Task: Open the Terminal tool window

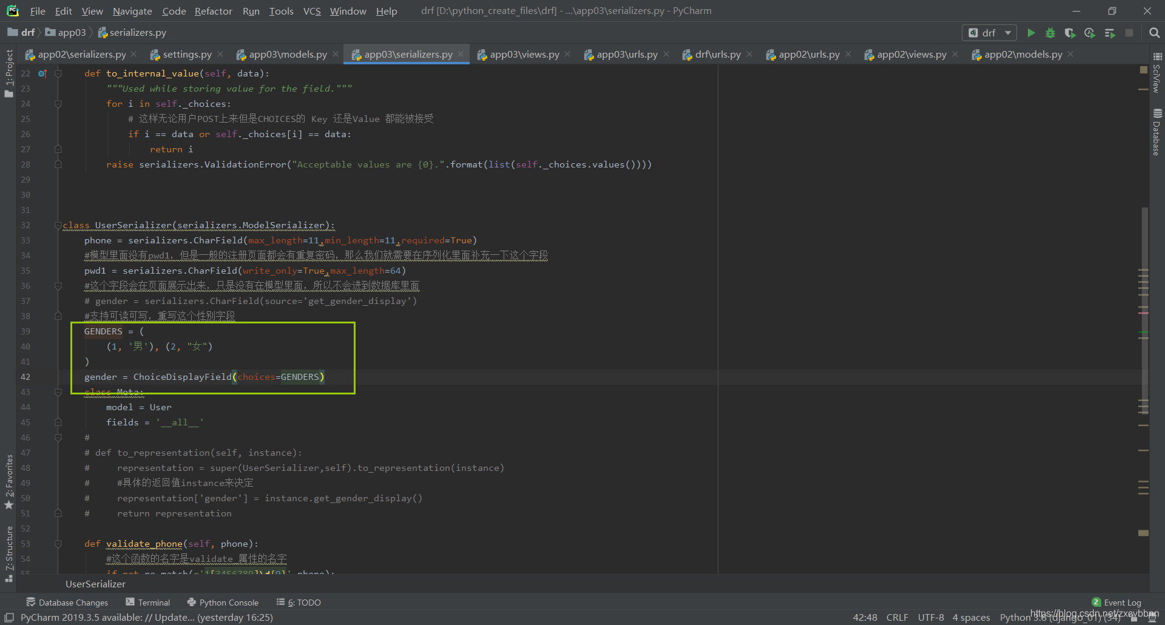Action: (148, 603)
